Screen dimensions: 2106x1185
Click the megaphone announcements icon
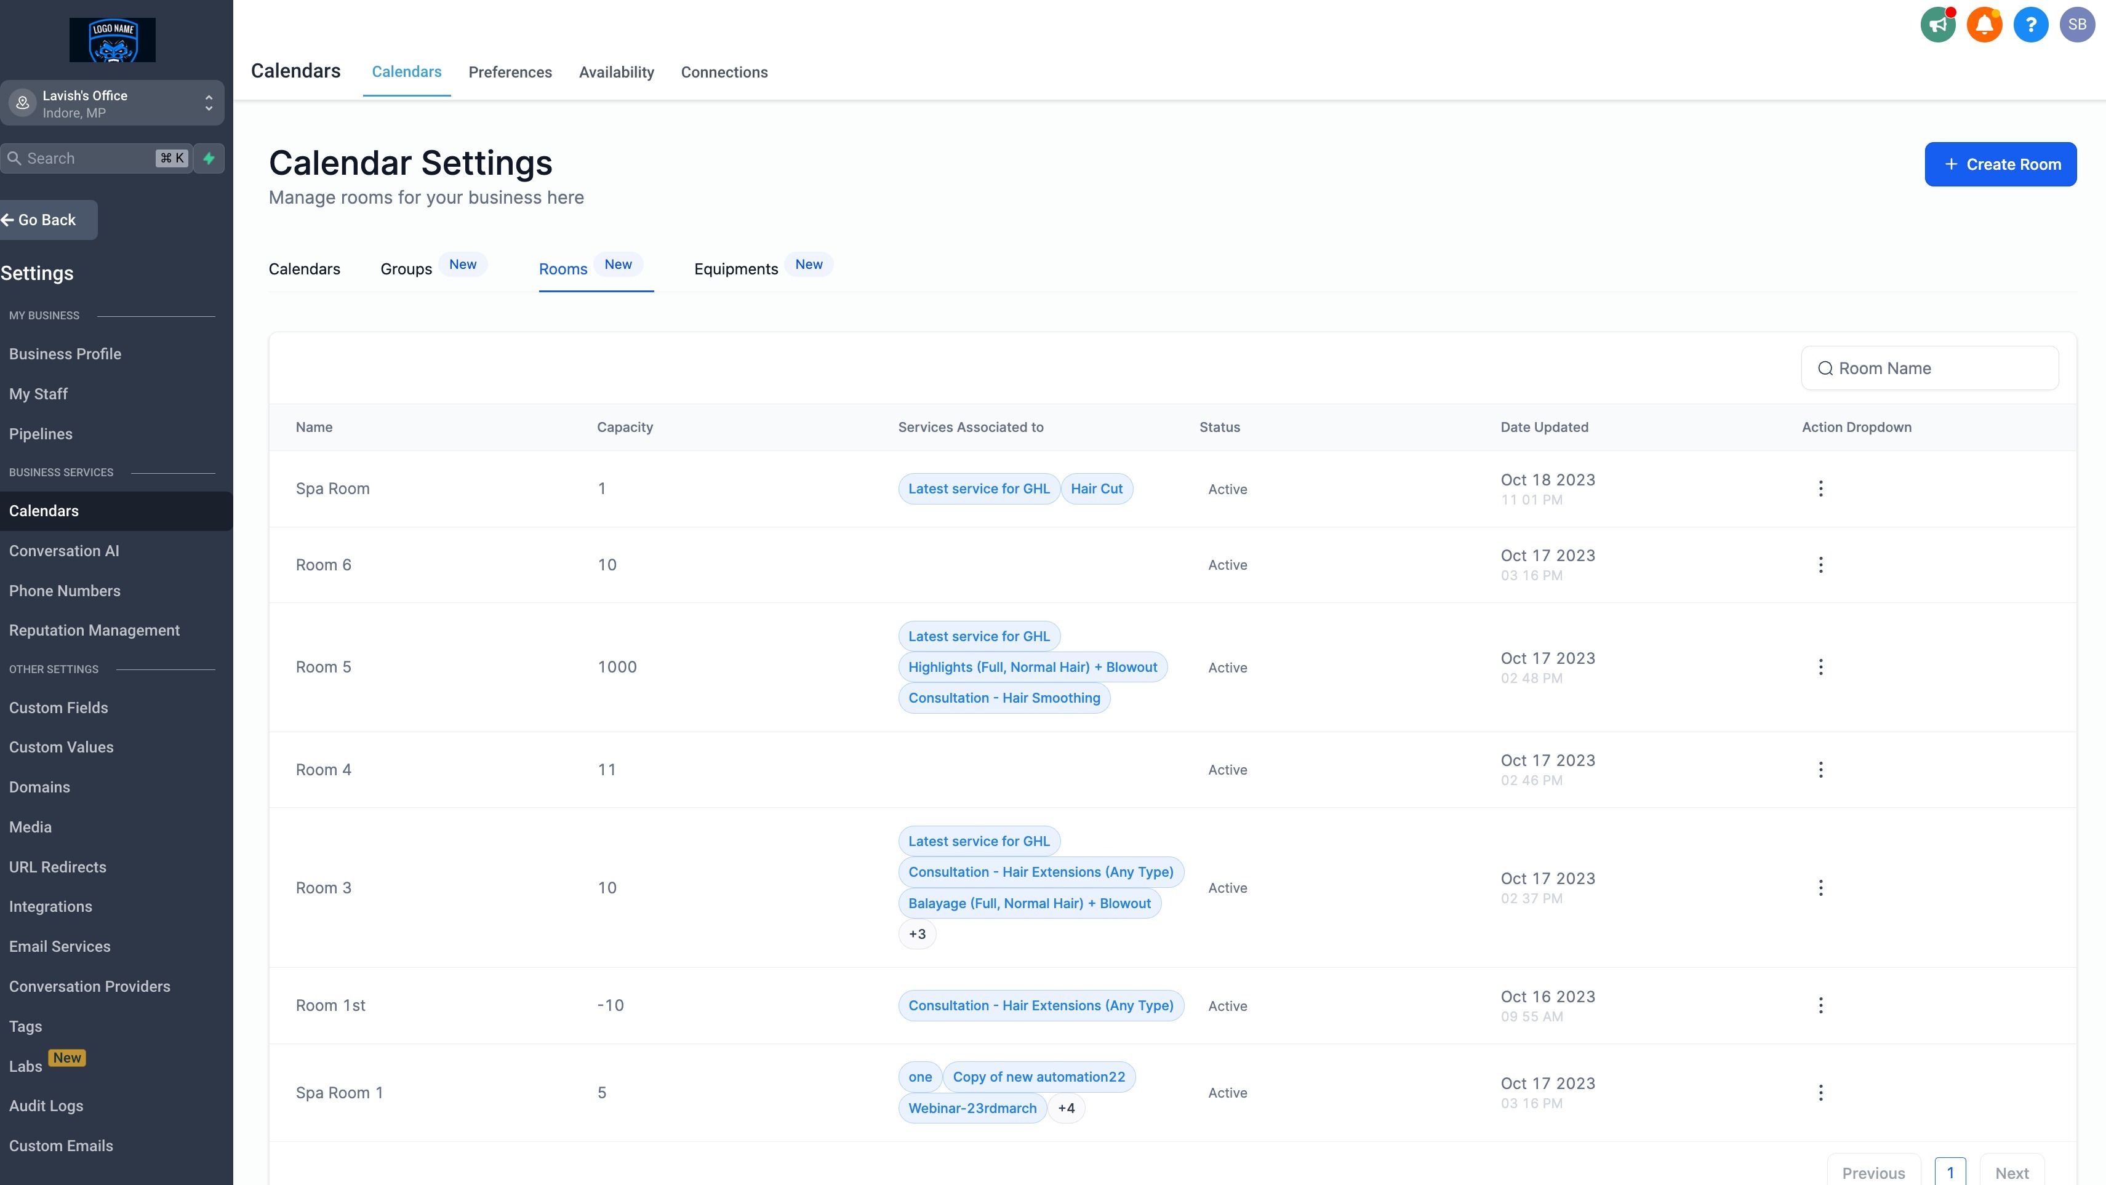tap(1937, 25)
